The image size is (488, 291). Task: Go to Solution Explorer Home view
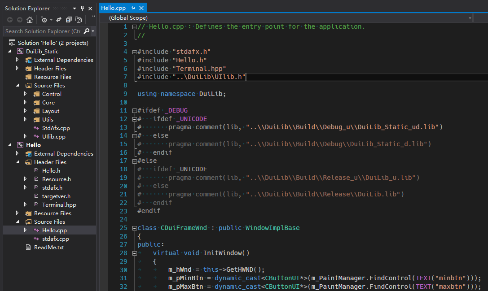(30, 20)
